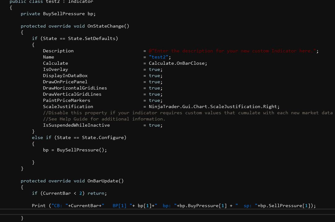Click the "test2" string value
This screenshot has height=222, width=335.
click(159, 57)
